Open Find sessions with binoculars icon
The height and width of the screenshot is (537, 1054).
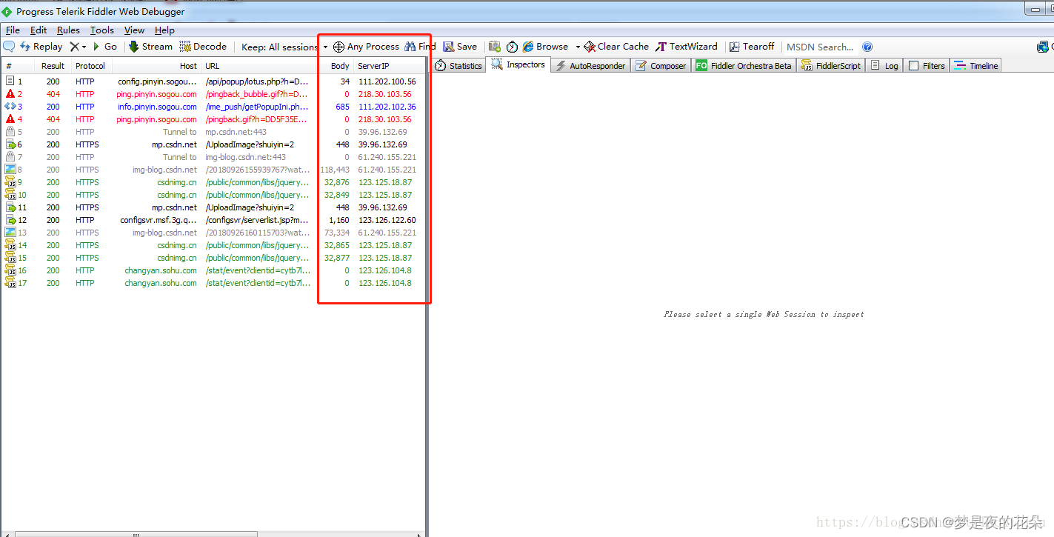[x=420, y=47]
